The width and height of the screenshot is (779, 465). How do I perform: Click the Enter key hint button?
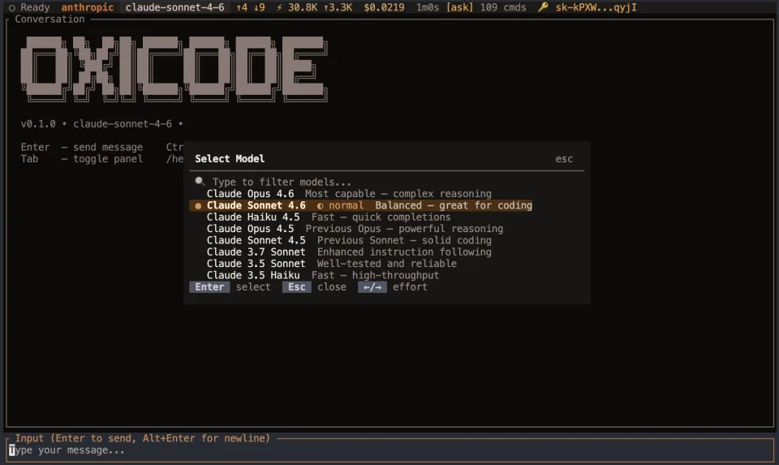click(x=209, y=286)
